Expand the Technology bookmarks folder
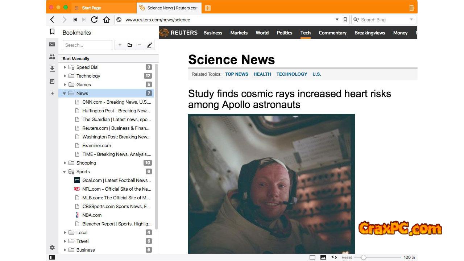 [65, 76]
